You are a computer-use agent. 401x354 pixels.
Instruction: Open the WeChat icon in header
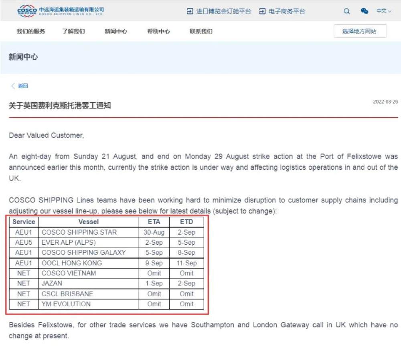coord(365,11)
